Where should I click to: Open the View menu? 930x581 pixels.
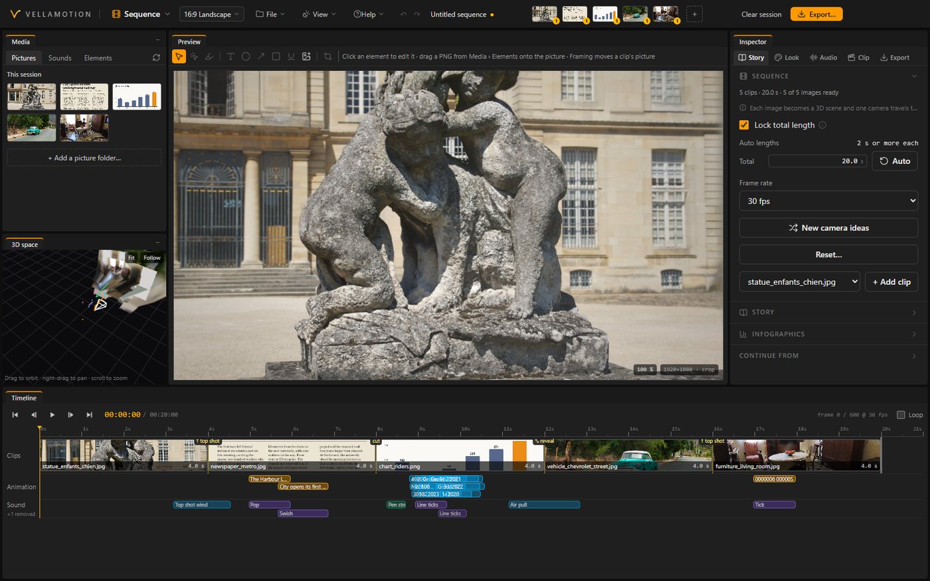coord(319,14)
